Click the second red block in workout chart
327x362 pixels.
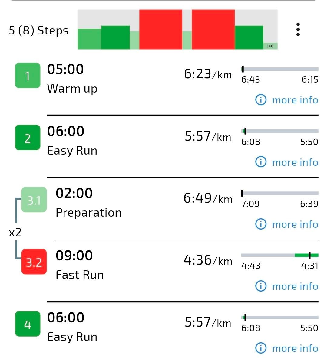[213, 29]
